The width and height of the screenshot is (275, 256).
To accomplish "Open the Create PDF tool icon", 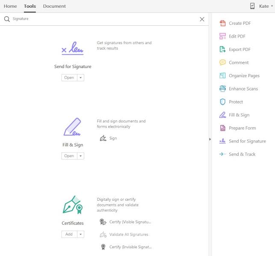I will tap(222, 23).
